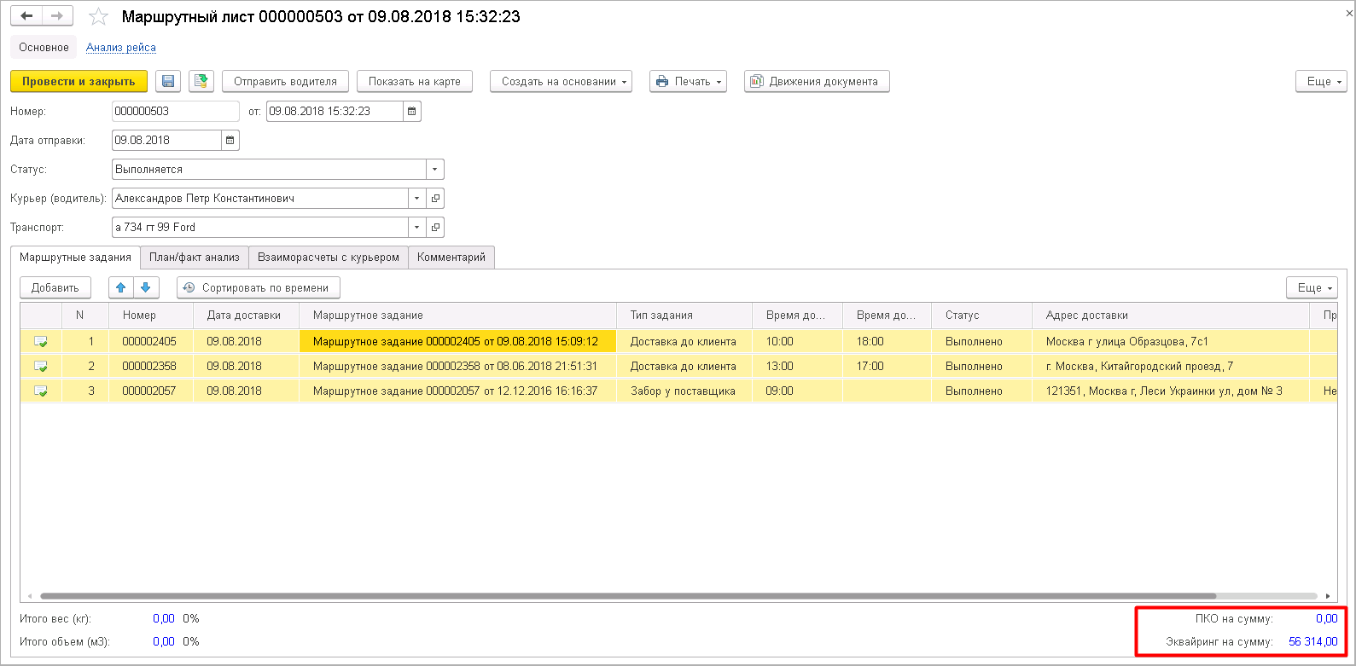Click address Китайгородский проезд, 7 cell
Screen dimensions: 1356x666
coord(1171,366)
